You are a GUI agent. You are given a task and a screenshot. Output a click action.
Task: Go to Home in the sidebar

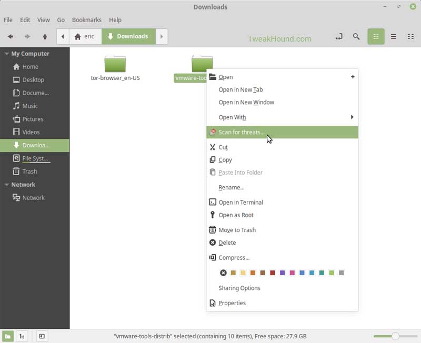pyautogui.click(x=35, y=67)
